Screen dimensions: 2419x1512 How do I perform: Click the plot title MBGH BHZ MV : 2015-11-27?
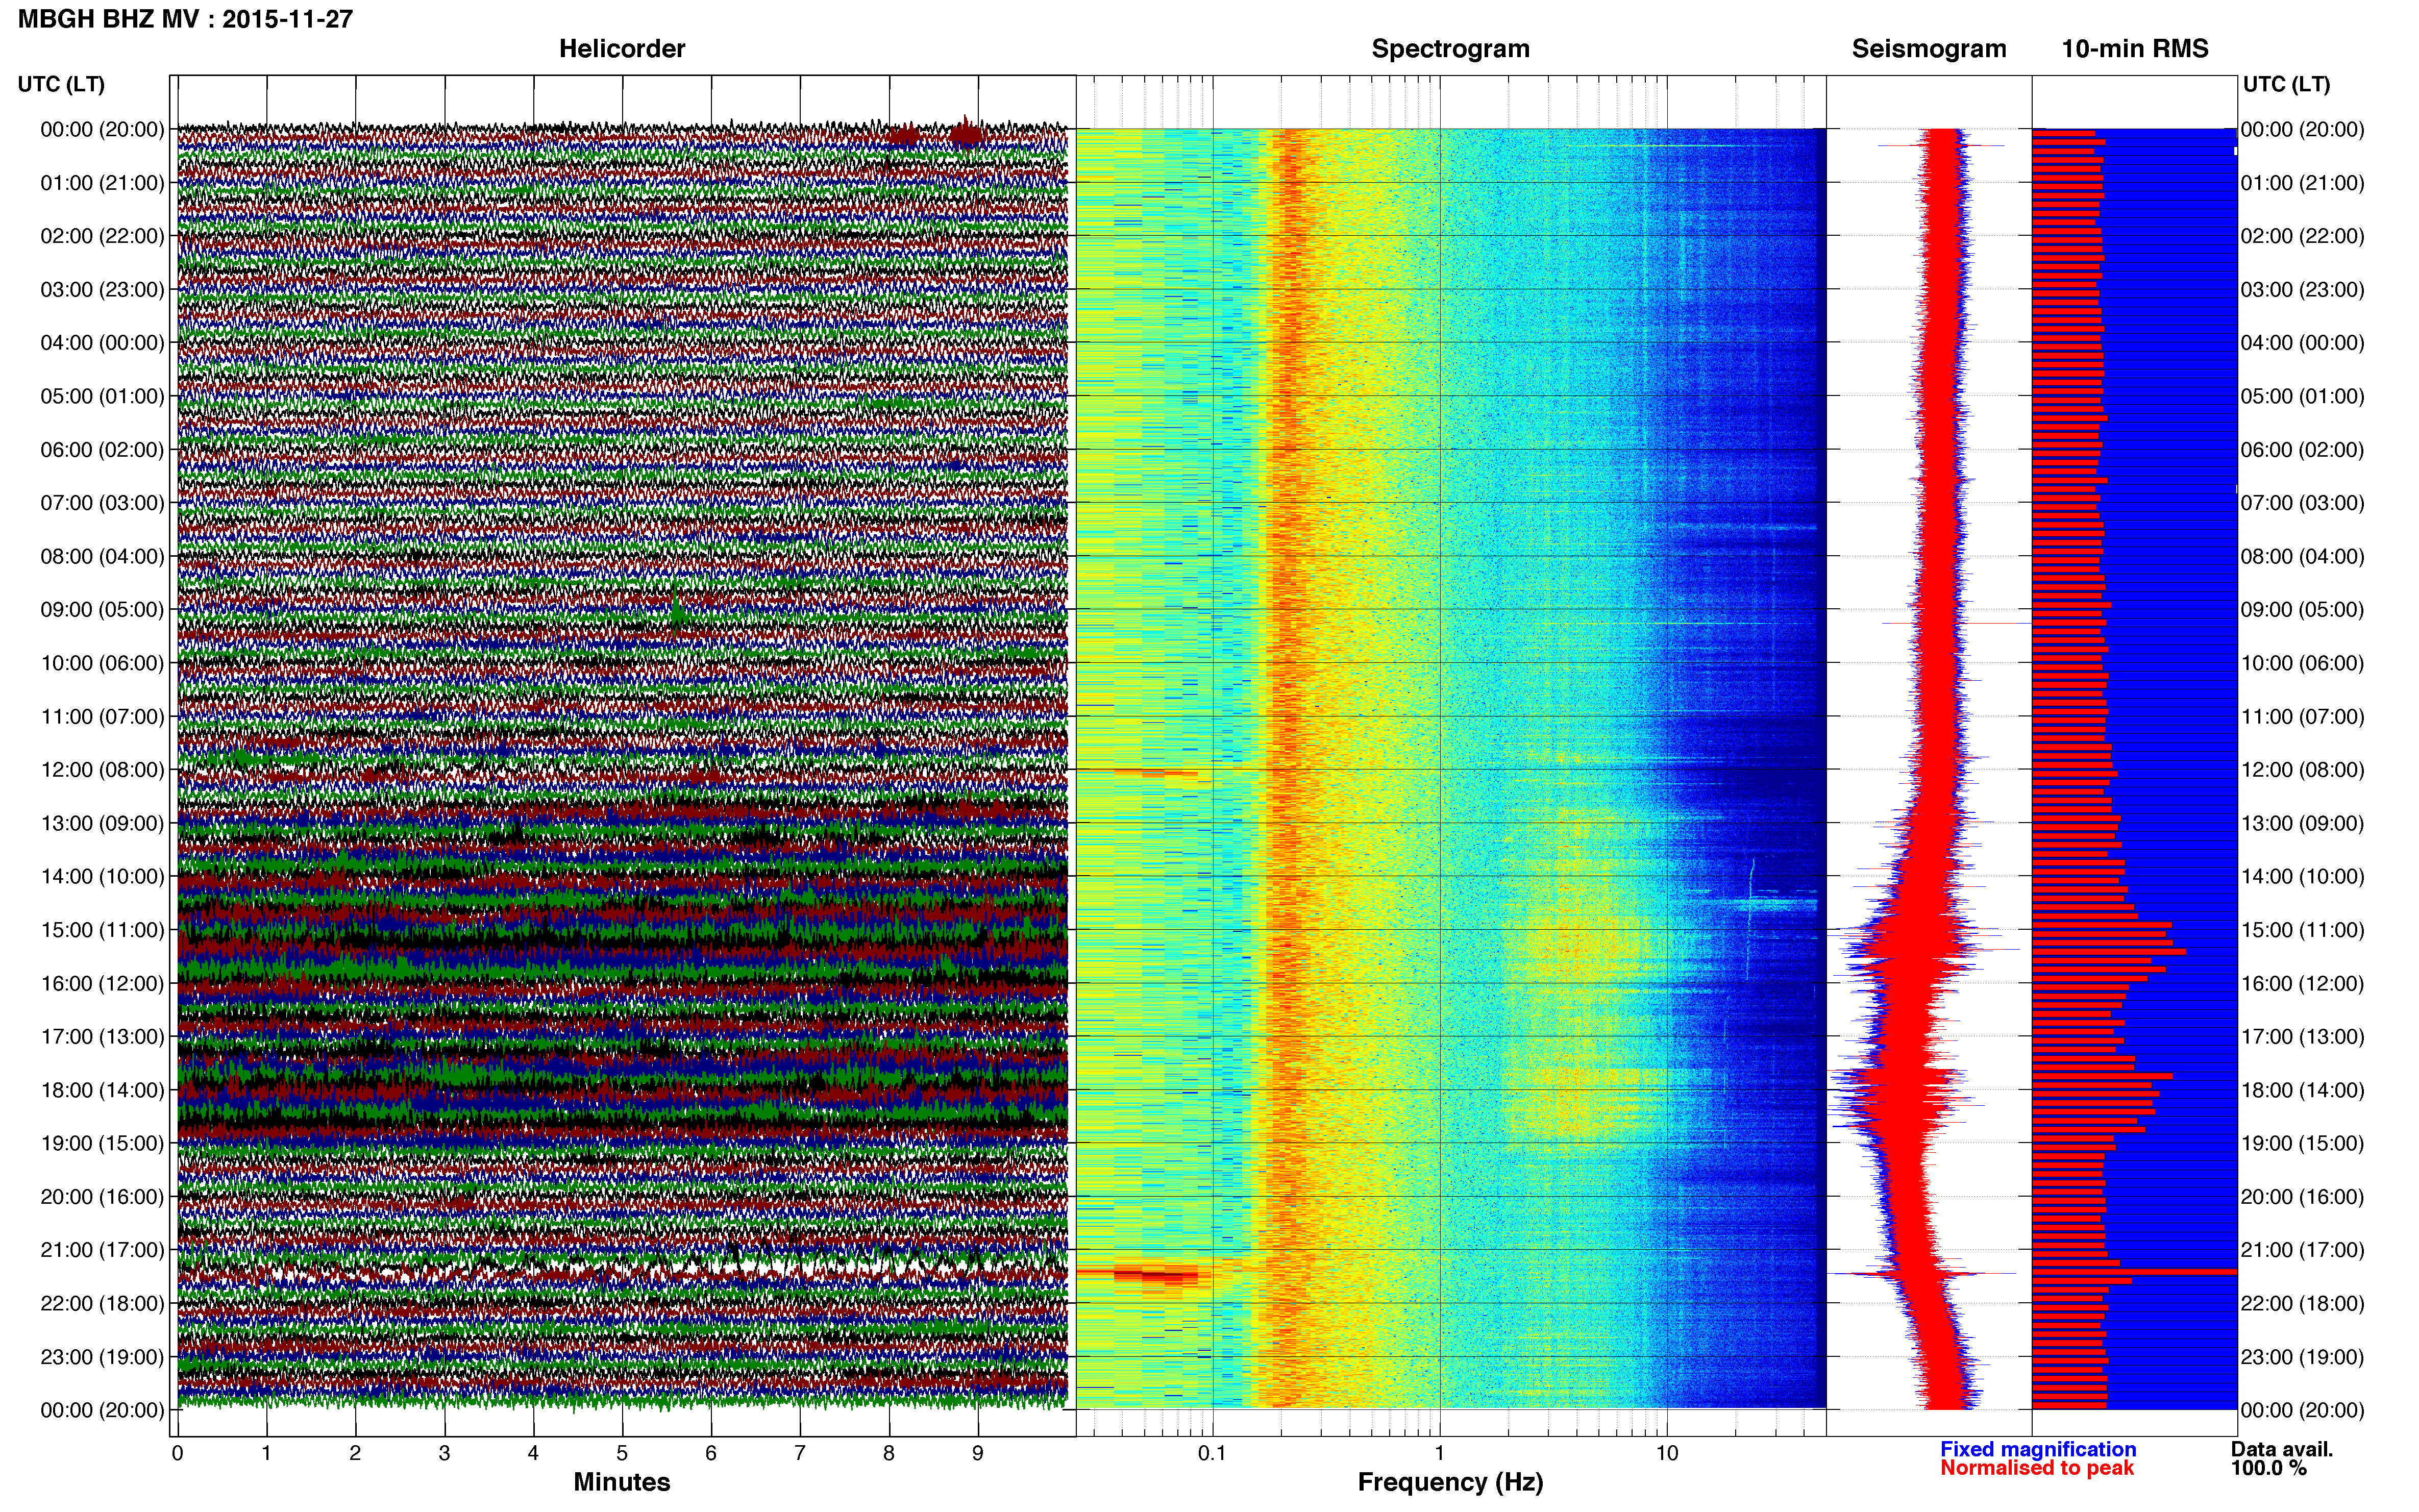click(x=185, y=19)
